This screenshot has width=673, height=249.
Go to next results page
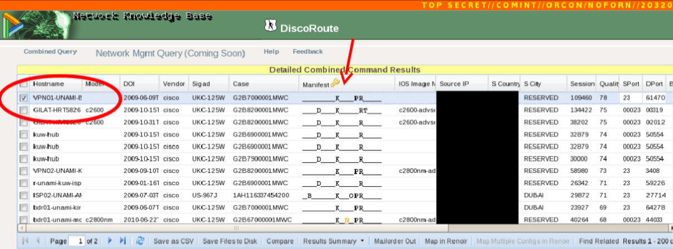(110, 241)
